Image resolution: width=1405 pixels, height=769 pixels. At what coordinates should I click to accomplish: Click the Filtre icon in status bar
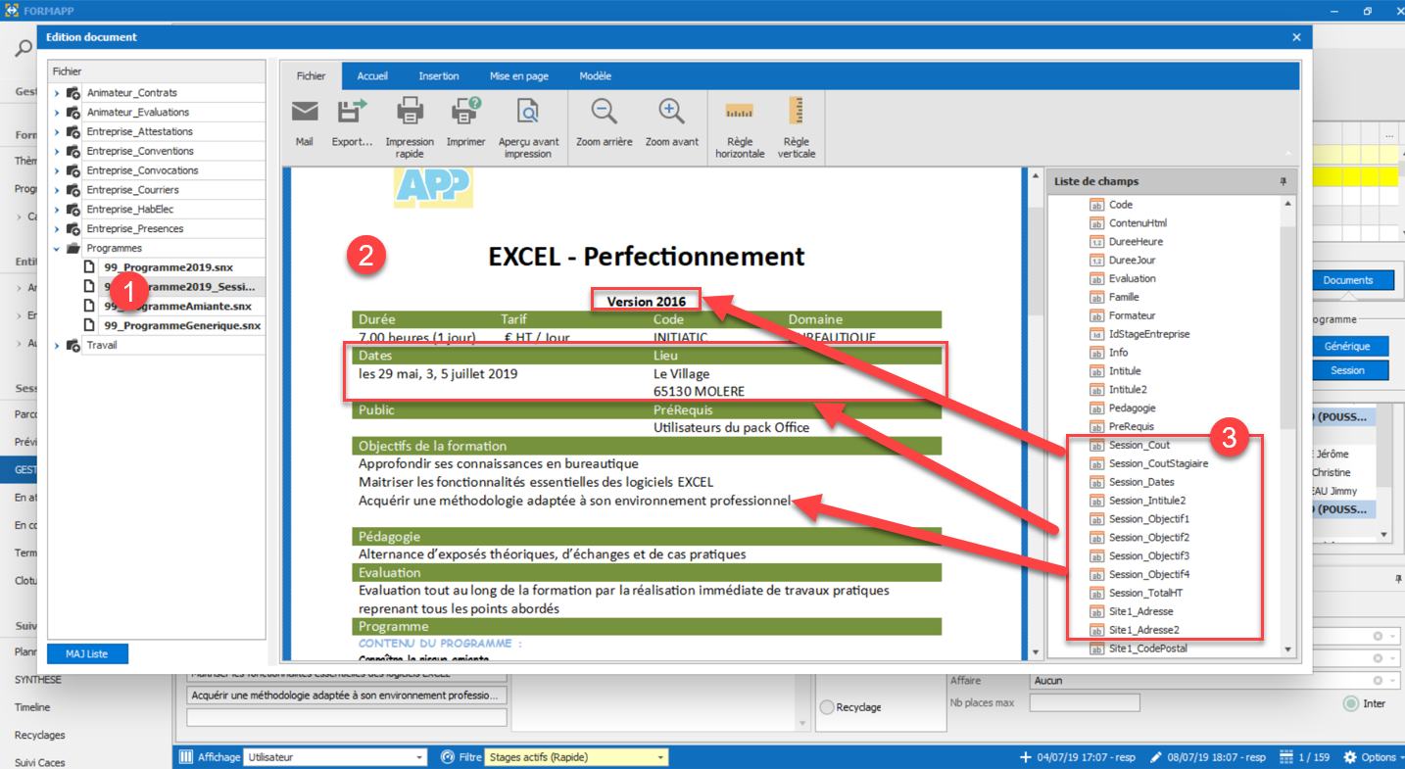coord(448,757)
